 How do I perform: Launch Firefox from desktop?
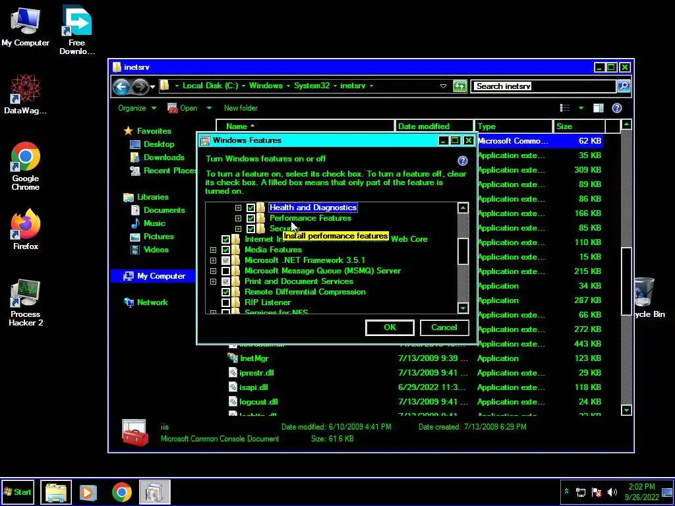(x=25, y=229)
